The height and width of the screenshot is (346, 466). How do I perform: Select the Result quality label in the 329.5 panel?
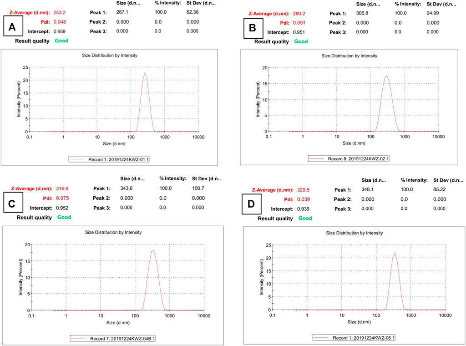(x=275, y=219)
